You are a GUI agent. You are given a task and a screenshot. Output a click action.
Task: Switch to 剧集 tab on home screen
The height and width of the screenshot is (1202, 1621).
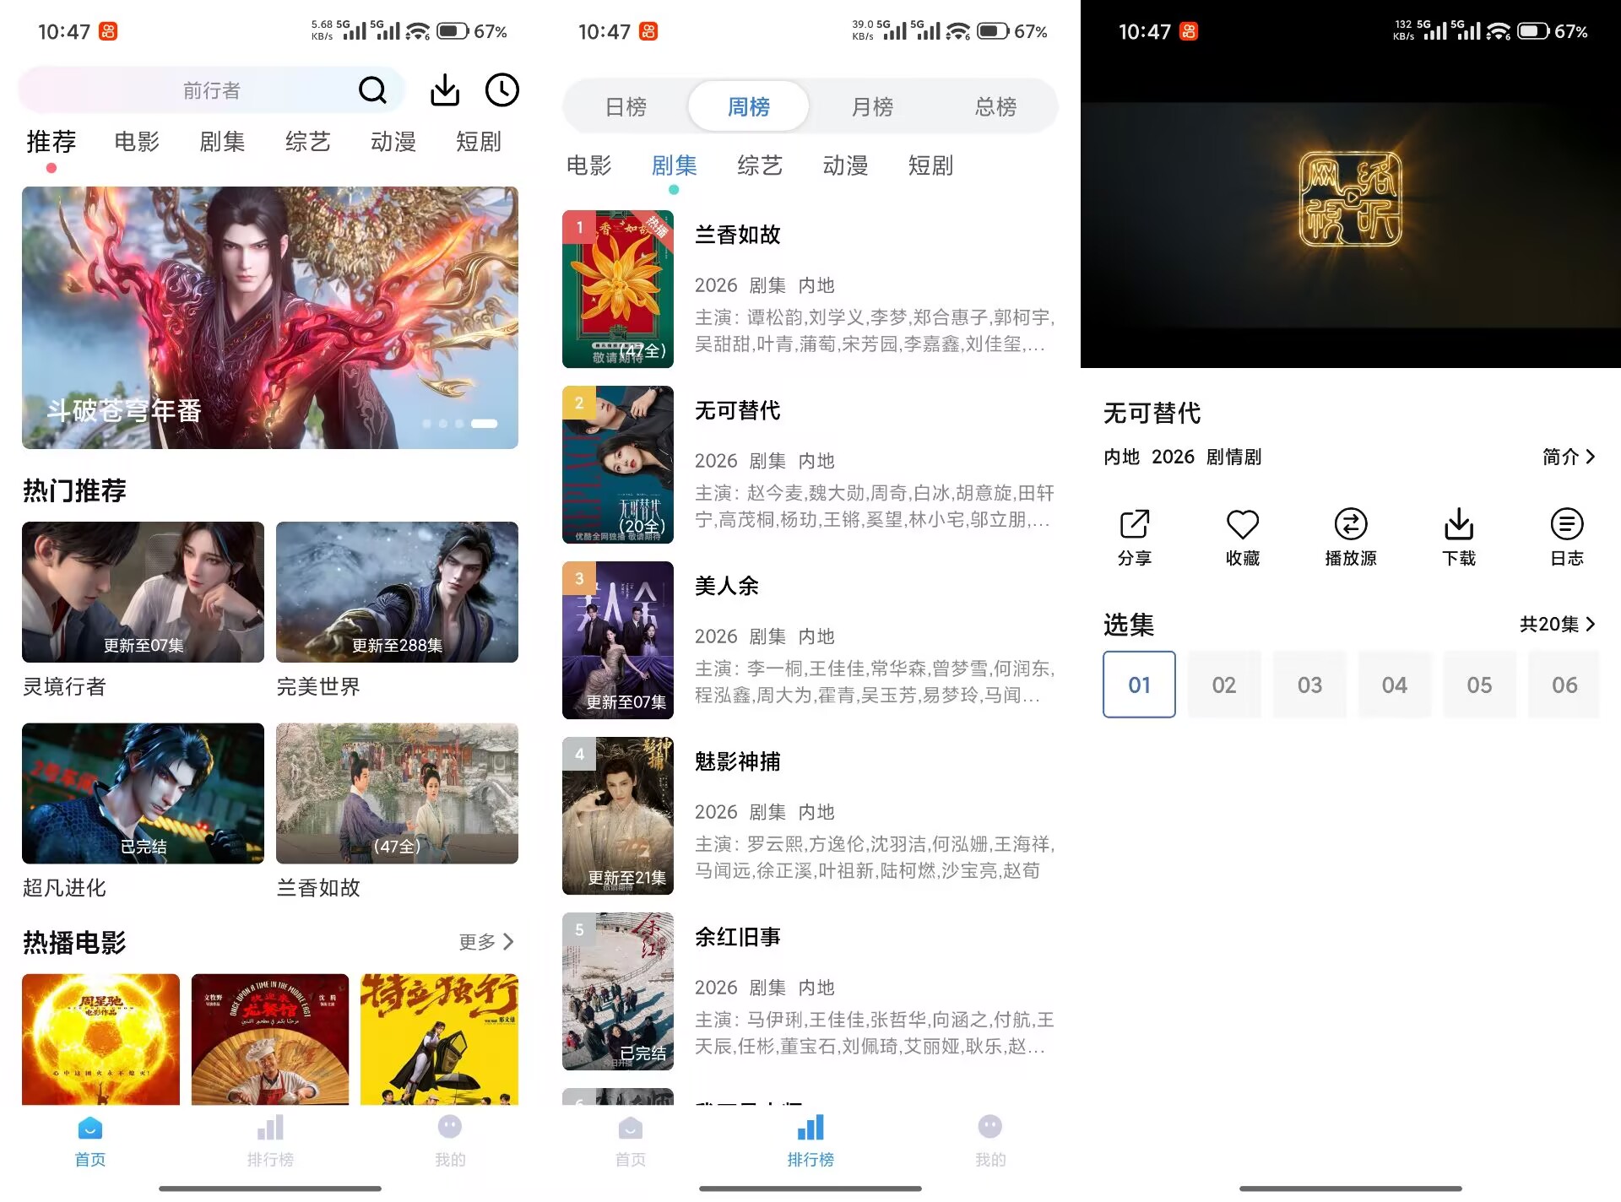click(222, 141)
